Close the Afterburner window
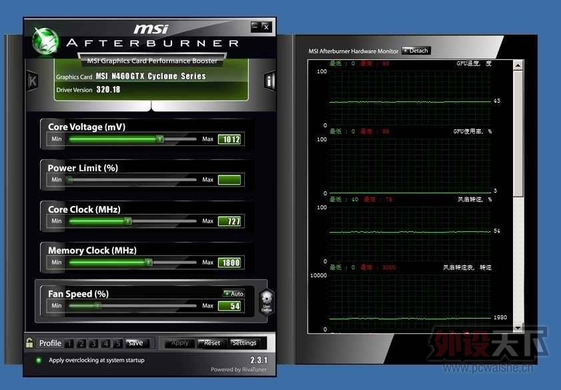The height and width of the screenshot is (390, 561). tap(266, 27)
